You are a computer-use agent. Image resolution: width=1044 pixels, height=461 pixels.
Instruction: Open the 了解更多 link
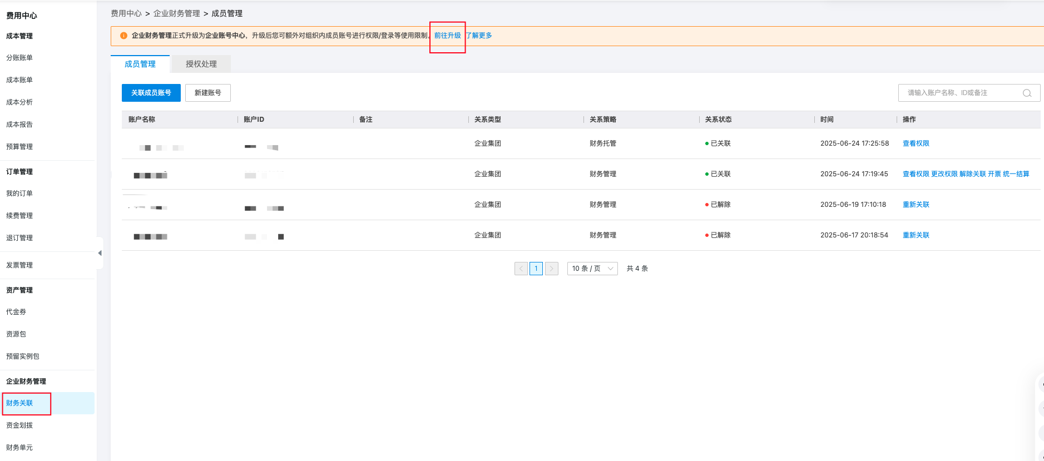click(x=479, y=36)
